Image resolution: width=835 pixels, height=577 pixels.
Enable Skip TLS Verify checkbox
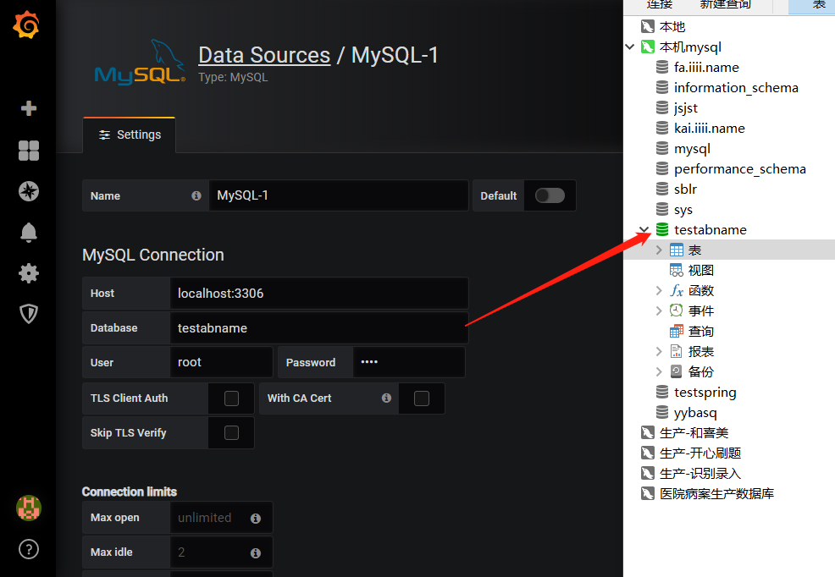click(x=232, y=433)
